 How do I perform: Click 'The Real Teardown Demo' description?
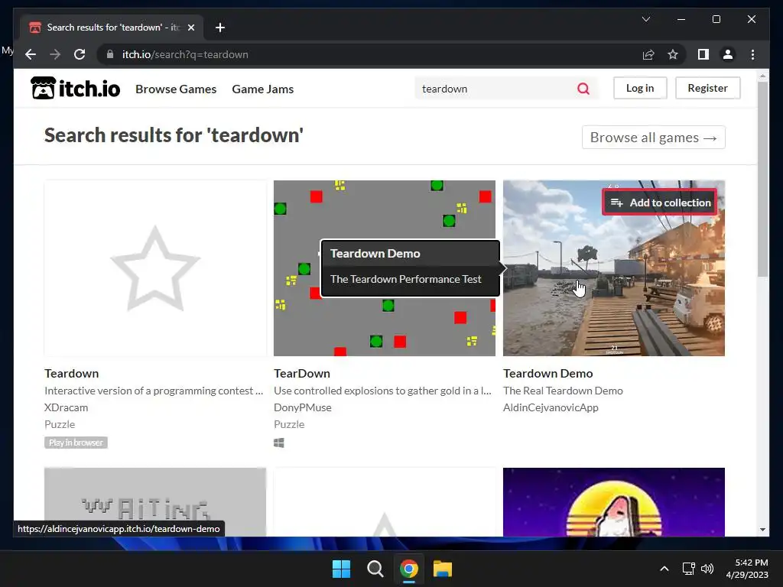(x=563, y=391)
